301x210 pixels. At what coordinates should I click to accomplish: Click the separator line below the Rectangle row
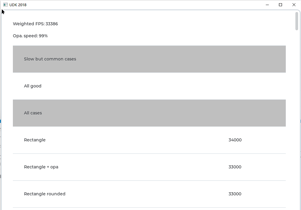pos(149,153)
